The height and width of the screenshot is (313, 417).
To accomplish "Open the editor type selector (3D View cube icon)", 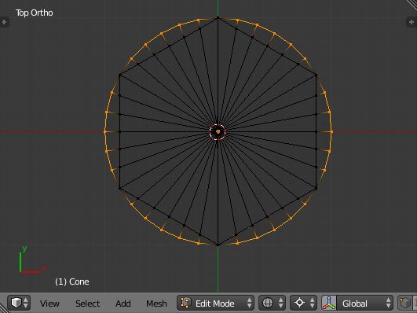I will click(x=19, y=303).
